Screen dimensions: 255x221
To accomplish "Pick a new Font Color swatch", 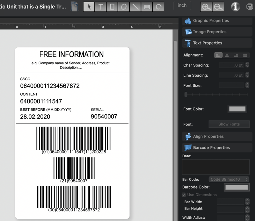I will click(237, 109).
